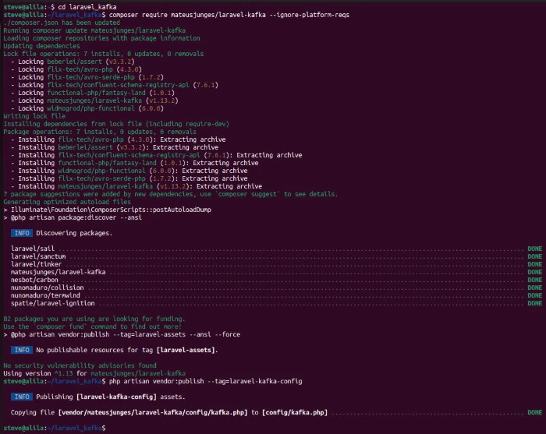Click the 'cd laravel_kafka' command text
The image size is (546, 434).
pos(87,7)
